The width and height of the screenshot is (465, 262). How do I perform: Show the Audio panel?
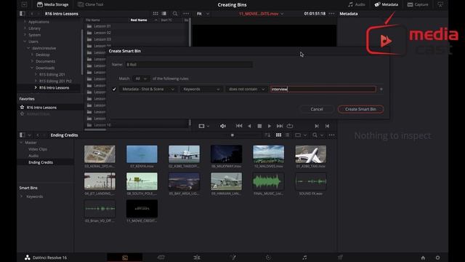(357, 4)
